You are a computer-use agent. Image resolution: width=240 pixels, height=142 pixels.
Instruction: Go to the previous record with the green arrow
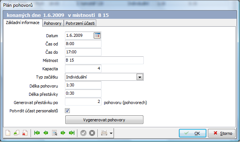pyautogui.click(x=46, y=133)
